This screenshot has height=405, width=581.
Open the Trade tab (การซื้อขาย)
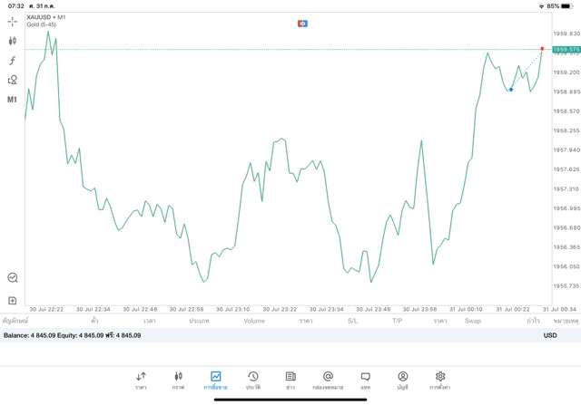click(x=215, y=380)
